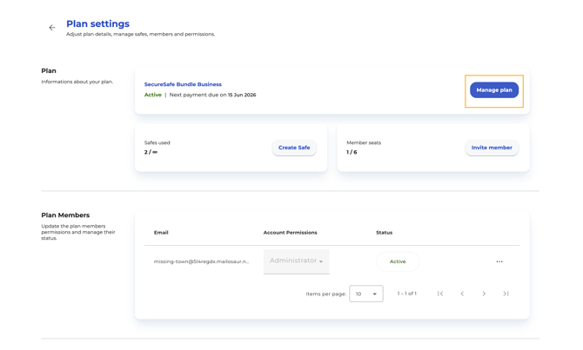Expand the Items per page selector
Screen dimensions: 583x350
pos(366,294)
